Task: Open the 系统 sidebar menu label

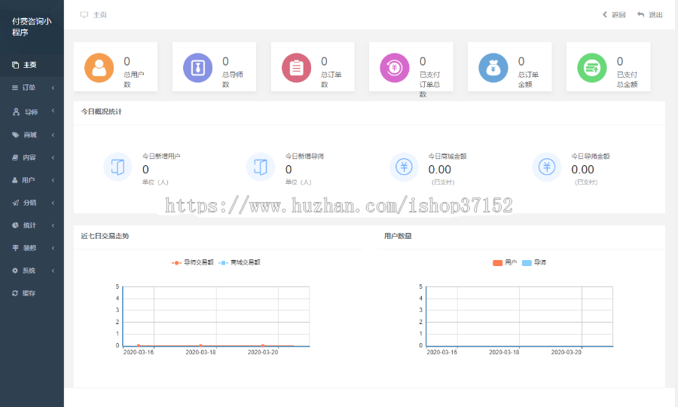Action: pyautogui.click(x=29, y=271)
